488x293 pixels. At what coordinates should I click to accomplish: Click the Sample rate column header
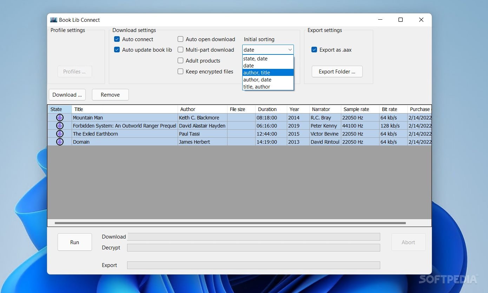point(360,109)
